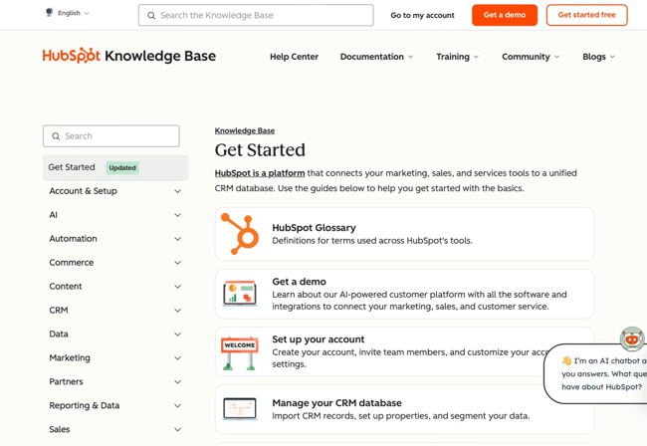Expand the Reporting & Data section
Image resolution: width=647 pixels, height=446 pixels.
115,405
